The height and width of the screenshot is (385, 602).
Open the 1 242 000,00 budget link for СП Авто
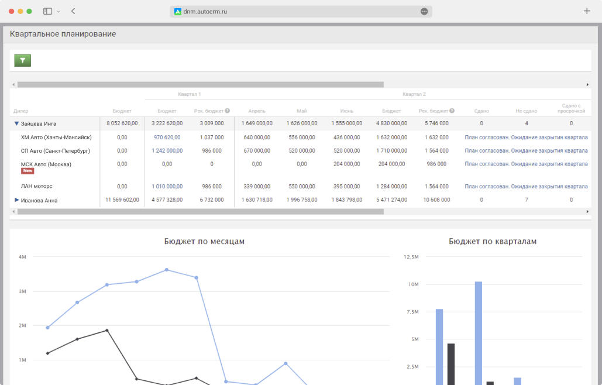[167, 151]
